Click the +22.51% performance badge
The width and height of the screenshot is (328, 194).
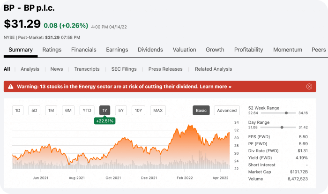(104, 121)
